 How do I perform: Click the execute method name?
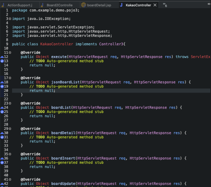(x=59, y=57)
